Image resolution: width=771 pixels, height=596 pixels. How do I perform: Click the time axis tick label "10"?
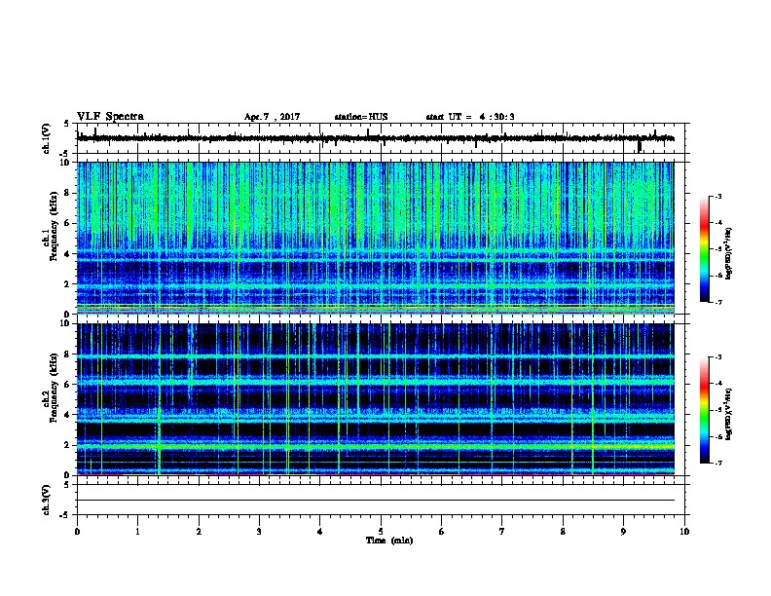684,532
